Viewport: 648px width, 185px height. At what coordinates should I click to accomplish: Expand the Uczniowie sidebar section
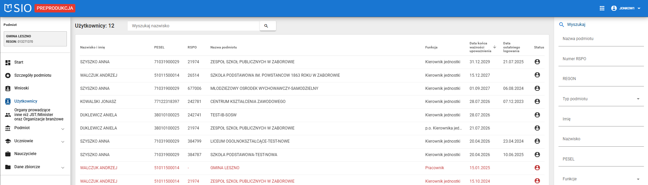point(63,142)
